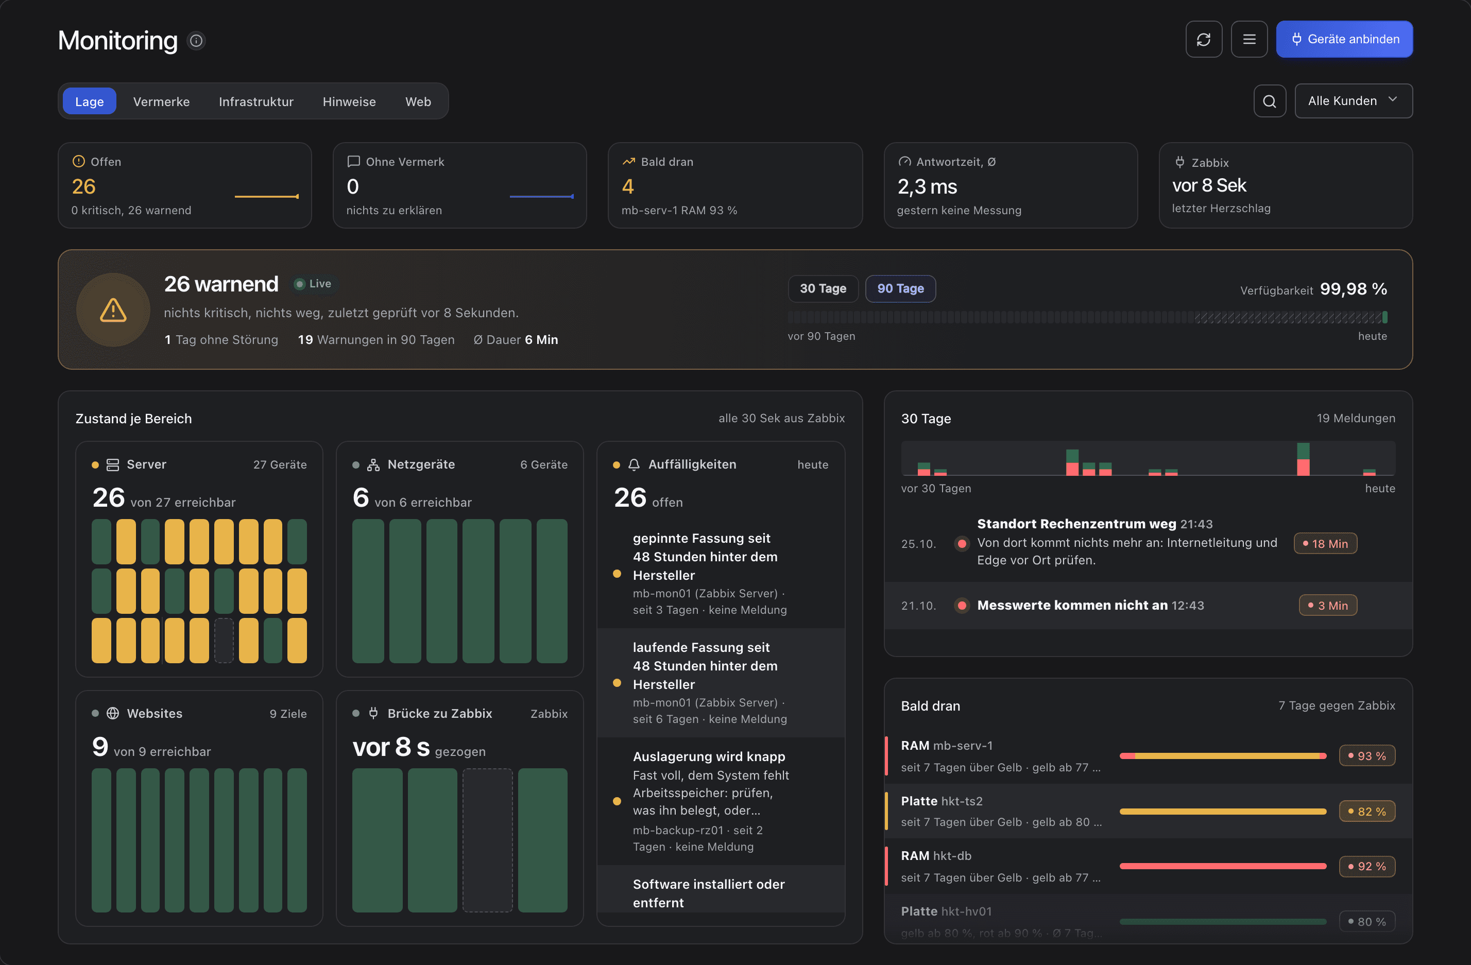Open the hamburger menu icon

(1249, 40)
